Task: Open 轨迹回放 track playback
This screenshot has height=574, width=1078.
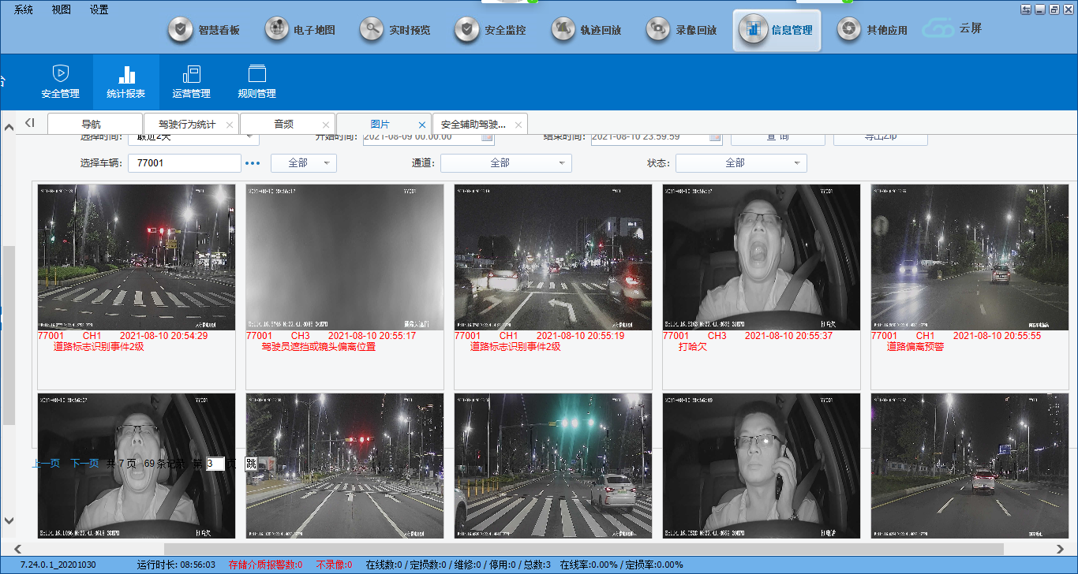Action: pos(587,30)
